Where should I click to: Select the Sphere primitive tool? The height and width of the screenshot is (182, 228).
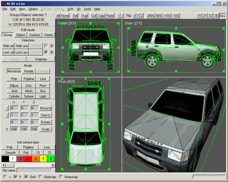[x=29, y=96]
